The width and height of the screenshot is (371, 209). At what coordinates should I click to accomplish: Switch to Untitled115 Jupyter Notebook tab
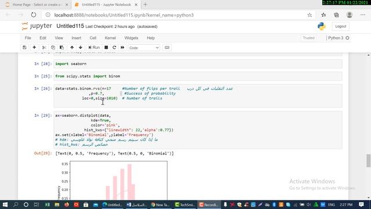106,5
